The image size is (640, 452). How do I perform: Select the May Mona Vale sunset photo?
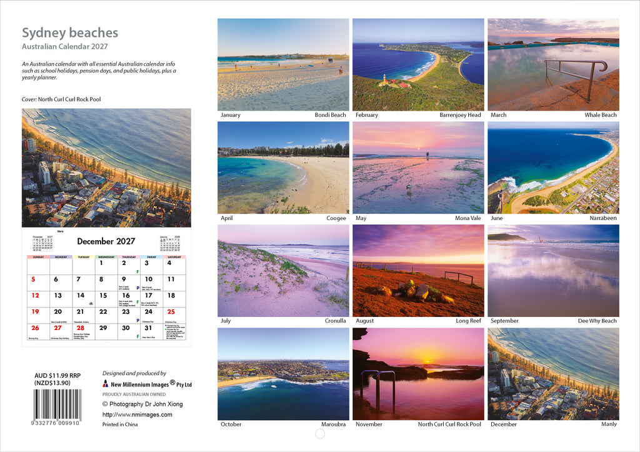point(418,168)
